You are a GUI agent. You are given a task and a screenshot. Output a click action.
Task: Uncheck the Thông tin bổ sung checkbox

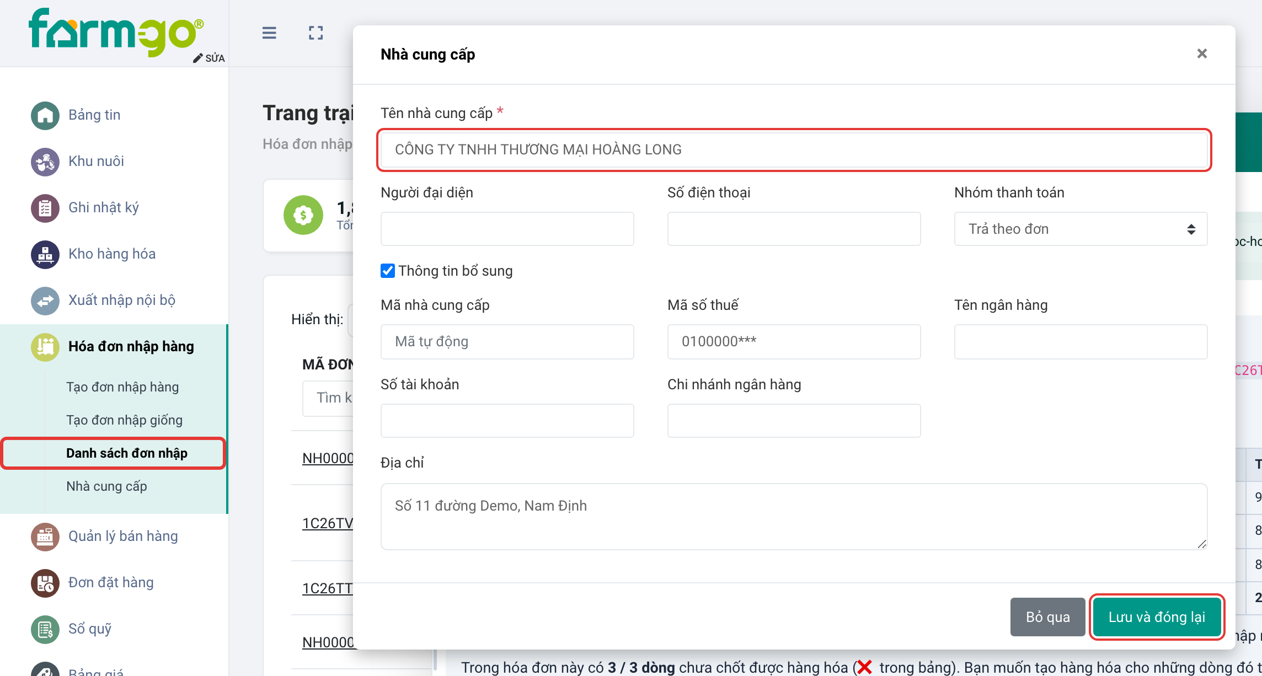click(388, 271)
